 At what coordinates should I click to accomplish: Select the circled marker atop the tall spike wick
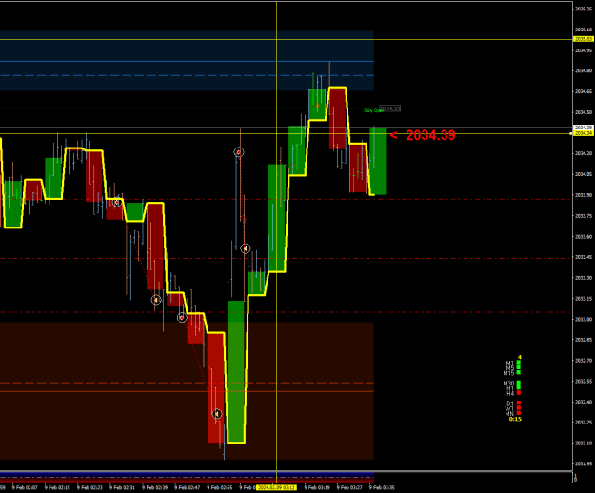(x=239, y=152)
